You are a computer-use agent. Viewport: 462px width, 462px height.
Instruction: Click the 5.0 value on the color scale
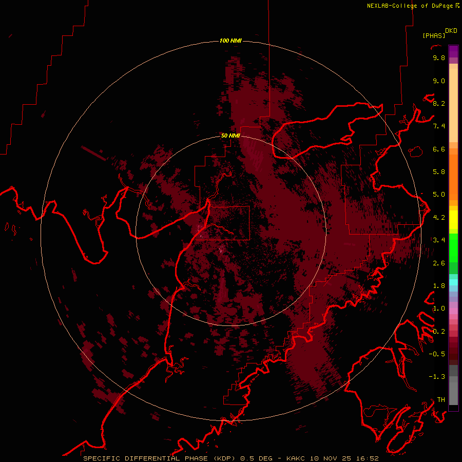point(439,195)
